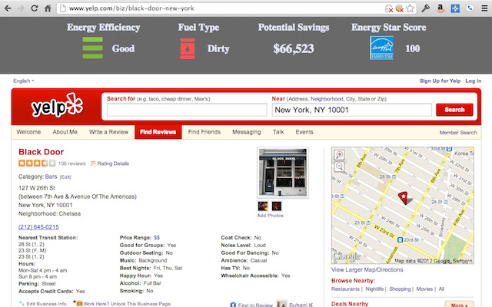The width and height of the screenshot is (492, 307).
Task: Open View Larger Map/Directions link
Action: [367, 269]
